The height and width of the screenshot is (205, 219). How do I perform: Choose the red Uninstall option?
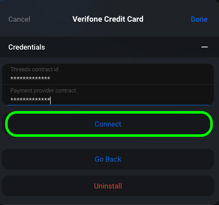(108, 186)
